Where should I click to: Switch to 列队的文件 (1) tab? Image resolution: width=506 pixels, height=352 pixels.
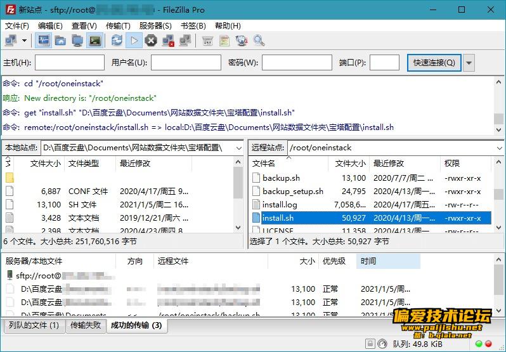pos(34,325)
